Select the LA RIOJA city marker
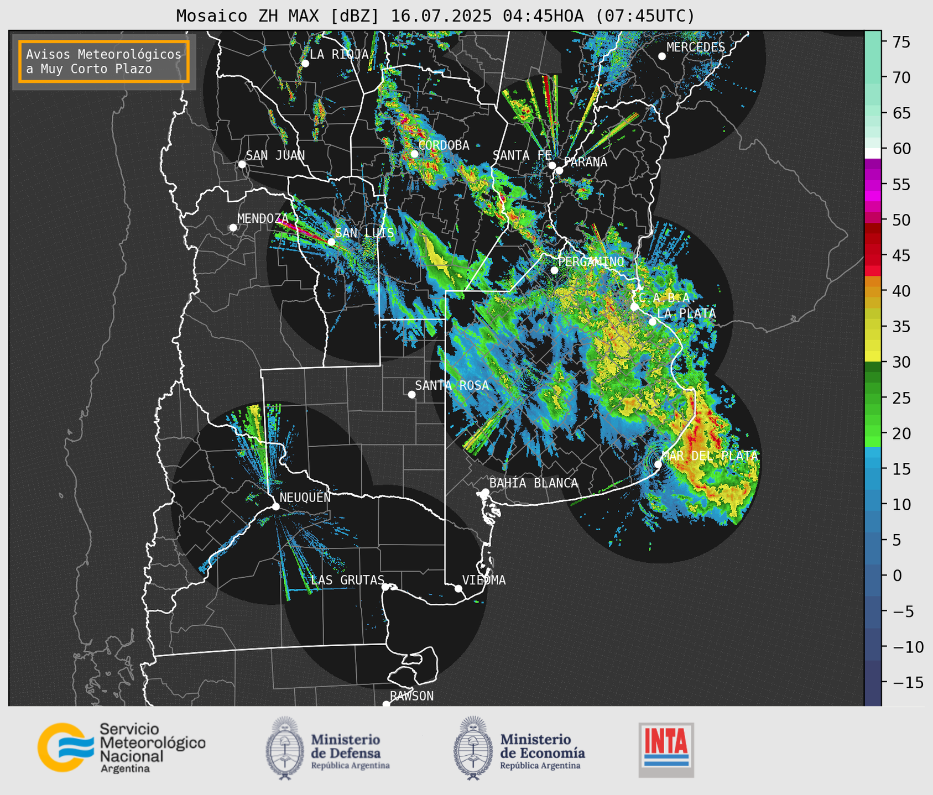The image size is (933, 795). (x=305, y=64)
